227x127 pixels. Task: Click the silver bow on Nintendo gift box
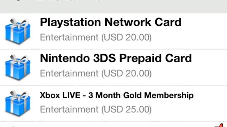coord(19,59)
